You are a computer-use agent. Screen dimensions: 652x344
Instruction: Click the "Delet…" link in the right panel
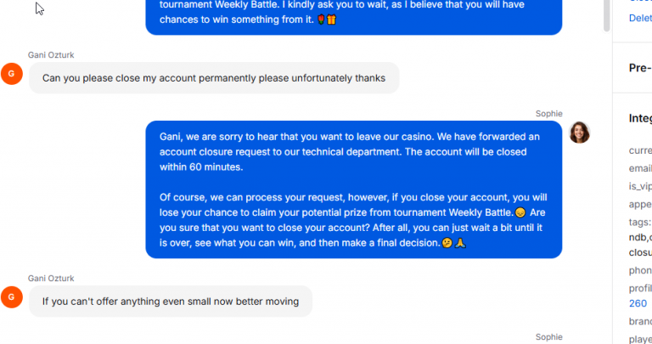point(640,16)
